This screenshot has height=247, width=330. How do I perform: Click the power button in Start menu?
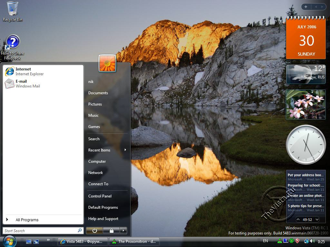tap(94, 231)
